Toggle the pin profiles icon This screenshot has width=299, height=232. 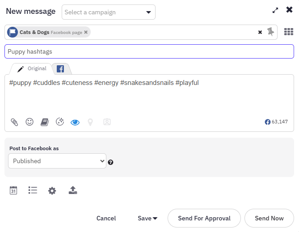(271, 32)
